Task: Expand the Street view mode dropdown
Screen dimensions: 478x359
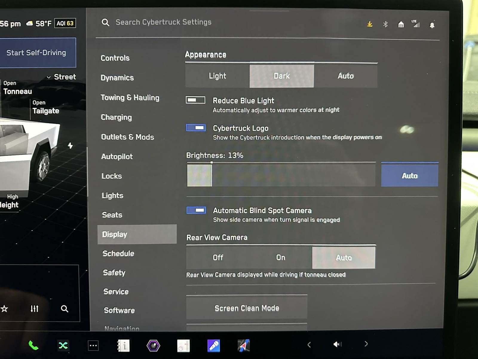Action: [61, 77]
